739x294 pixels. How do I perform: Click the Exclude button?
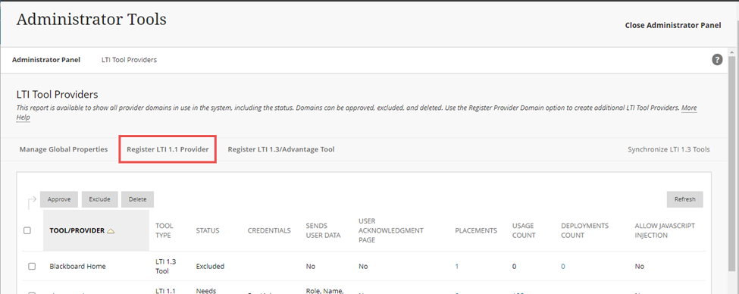click(x=99, y=199)
